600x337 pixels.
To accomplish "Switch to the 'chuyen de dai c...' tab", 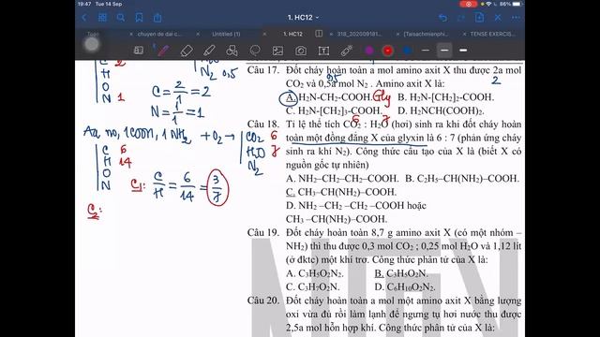I will tap(159, 34).
